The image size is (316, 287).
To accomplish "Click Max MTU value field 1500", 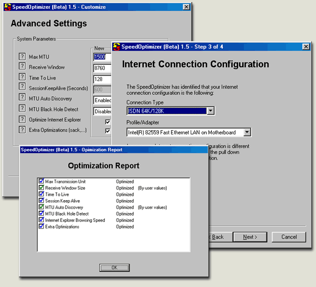I will (102, 57).
